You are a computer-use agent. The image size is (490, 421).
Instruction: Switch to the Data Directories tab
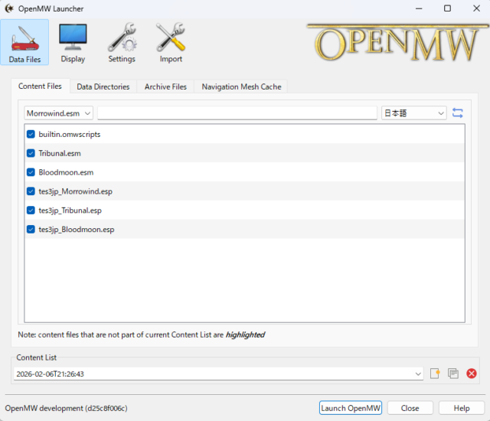click(104, 86)
